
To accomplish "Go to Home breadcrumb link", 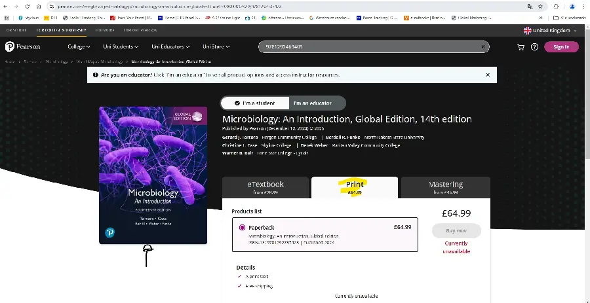I will [10, 62].
